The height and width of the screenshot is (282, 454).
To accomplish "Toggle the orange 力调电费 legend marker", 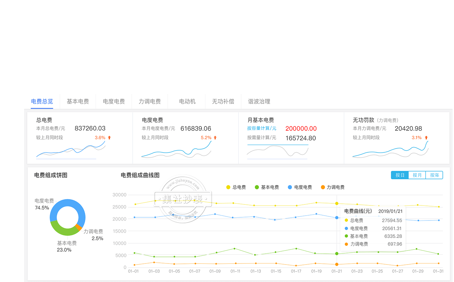I will pyautogui.click(x=323, y=187).
